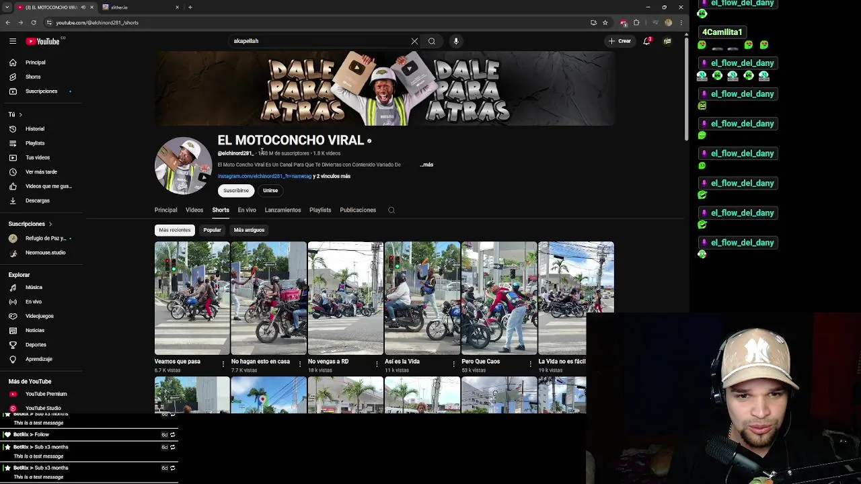
Task: Bookmark this page with star icon
Action: click(605, 22)
